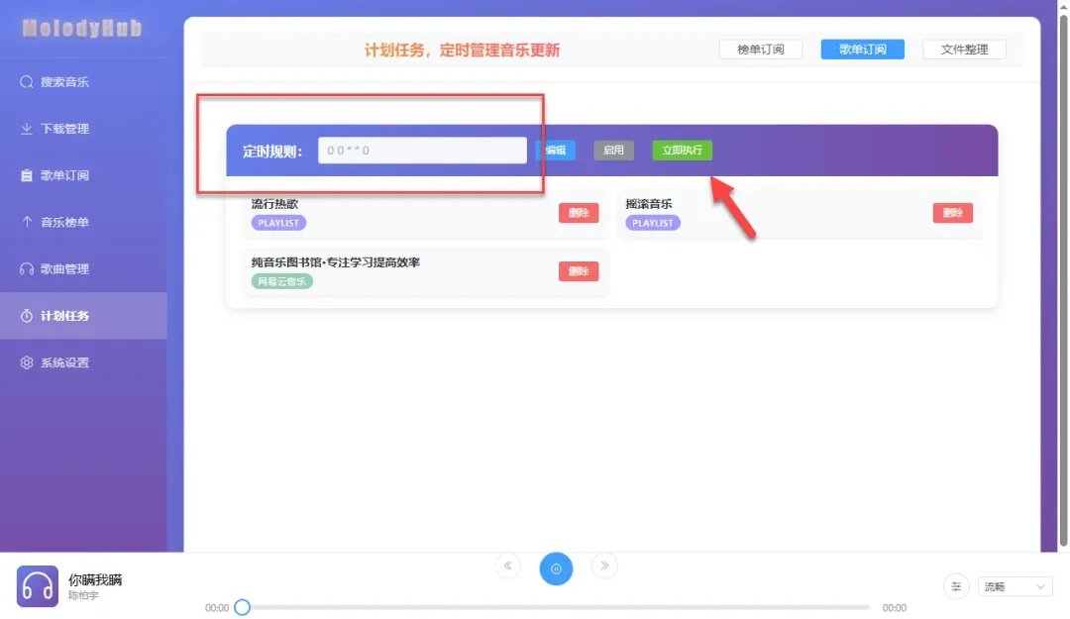Click the headphone album cover thumbnail

click(38, 586)
